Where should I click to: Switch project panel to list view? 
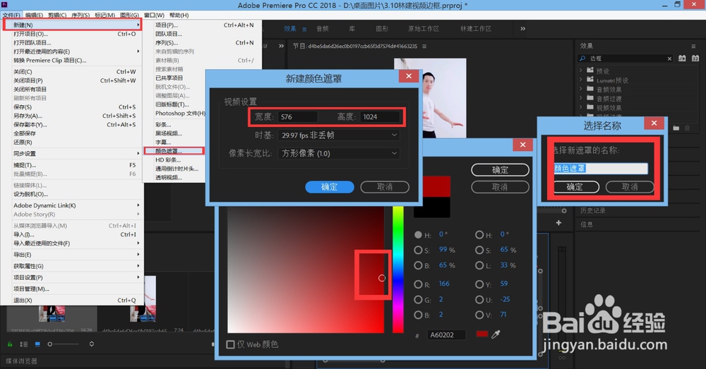pos(24,344)
